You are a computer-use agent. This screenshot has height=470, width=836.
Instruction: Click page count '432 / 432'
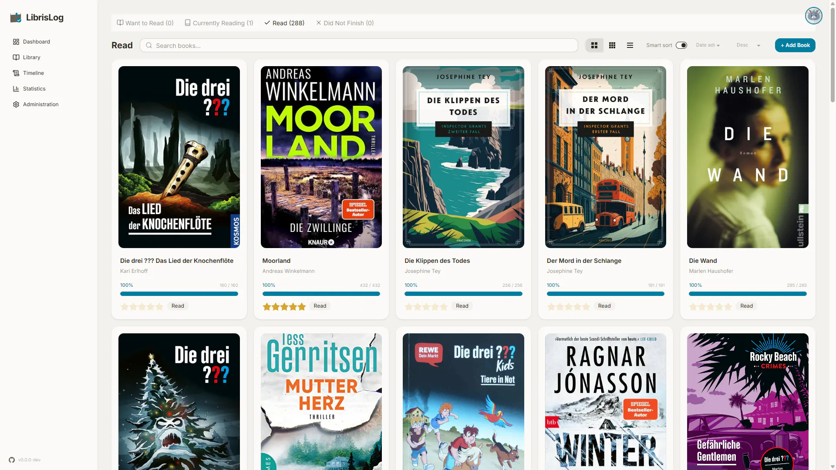[x=370, y=285]
